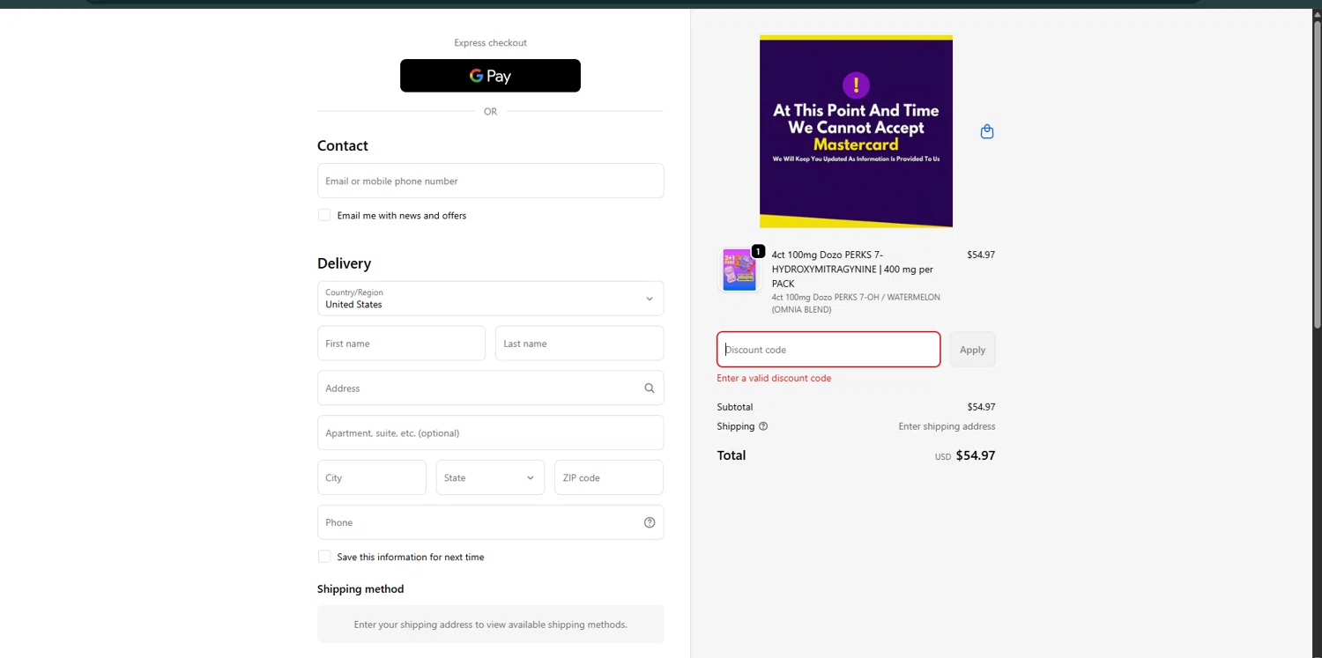Focus the Phone field

(490, 522)
